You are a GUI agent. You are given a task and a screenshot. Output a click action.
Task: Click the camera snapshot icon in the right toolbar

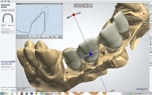(151, 52)
